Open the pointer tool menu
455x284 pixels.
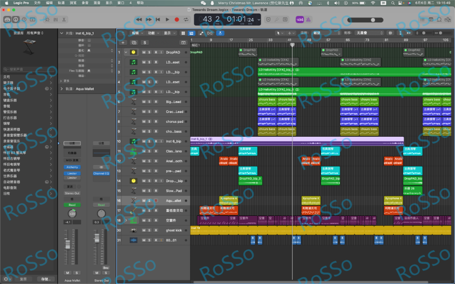(x=280, y=33)
